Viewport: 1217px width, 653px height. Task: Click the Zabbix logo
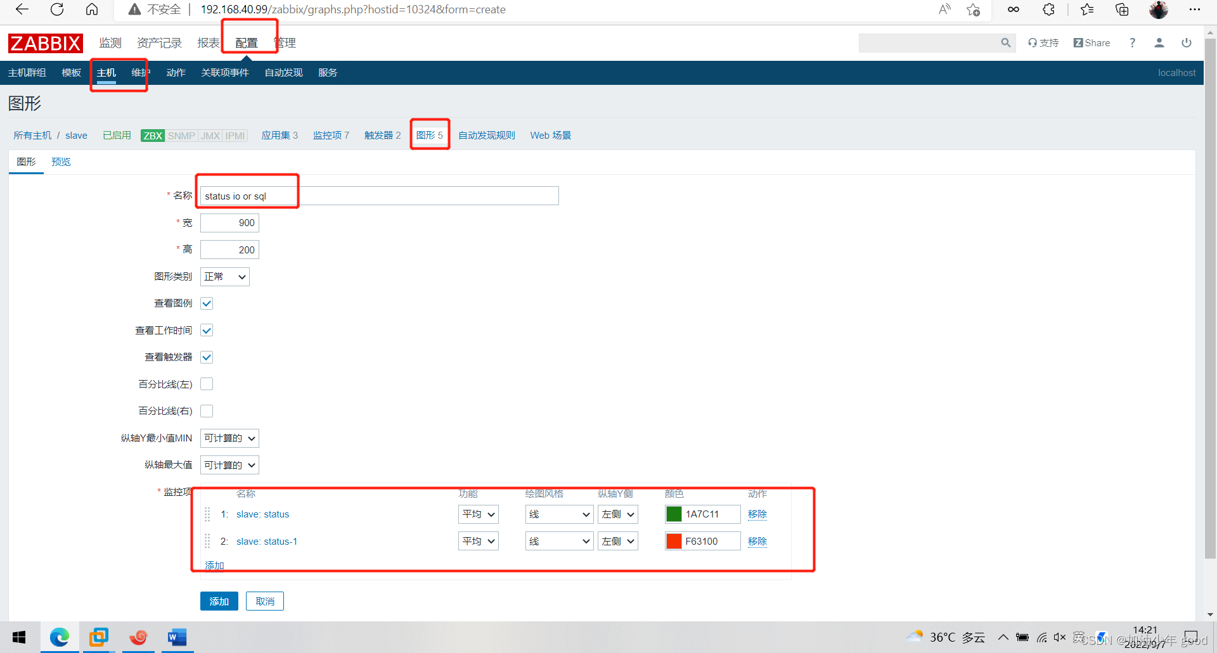[45, 43]
